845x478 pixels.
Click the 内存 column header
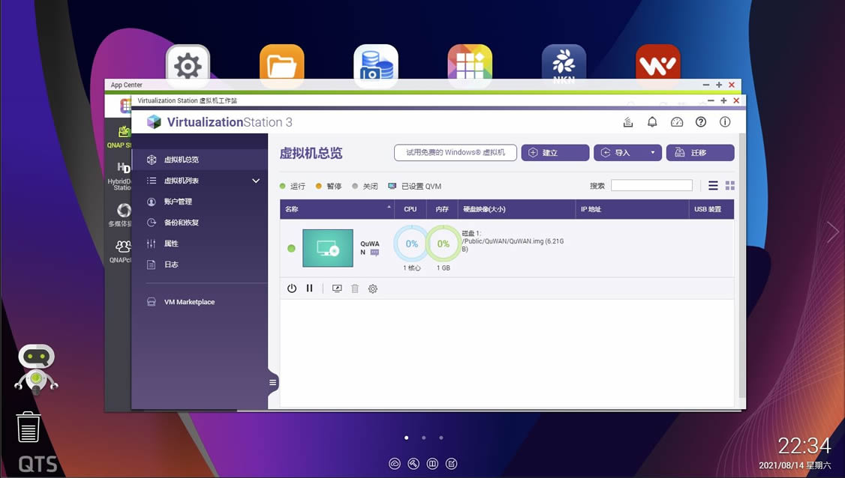click(x=443, y=209)
